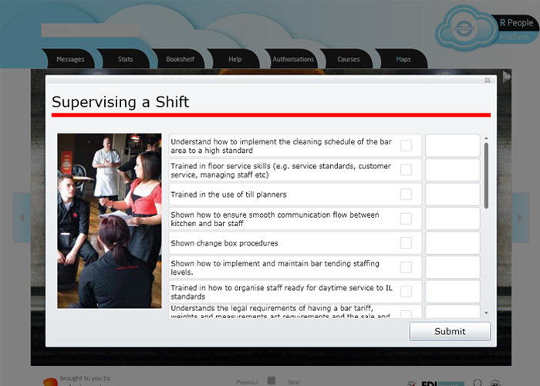The height and width of the screenshot is (386, 540).
Task: Go to previous slide using left arrow
Action: pos(22,218)
